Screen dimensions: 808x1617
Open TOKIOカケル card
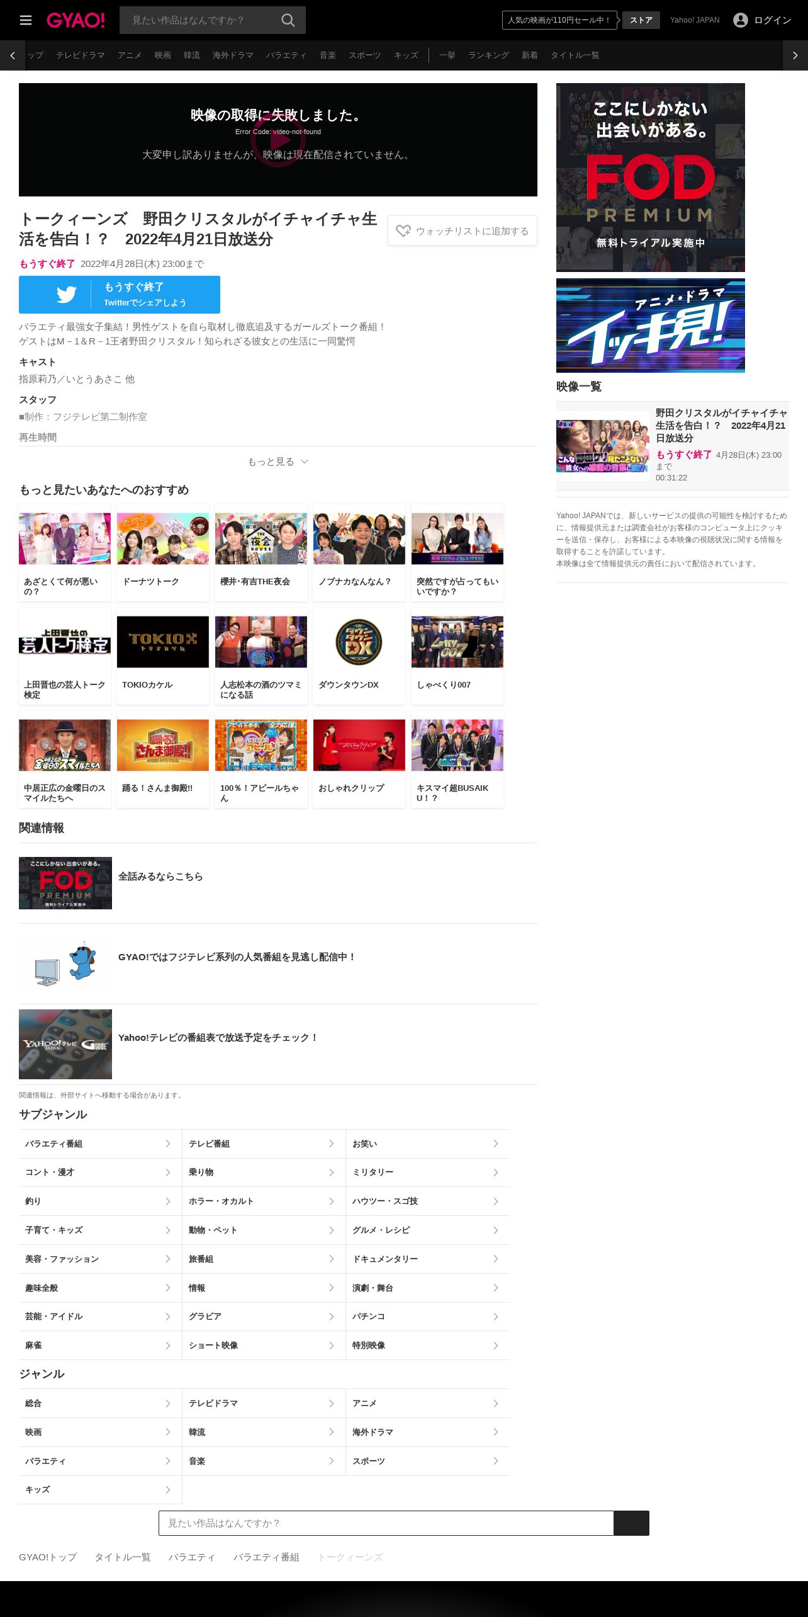click(163, 656)
